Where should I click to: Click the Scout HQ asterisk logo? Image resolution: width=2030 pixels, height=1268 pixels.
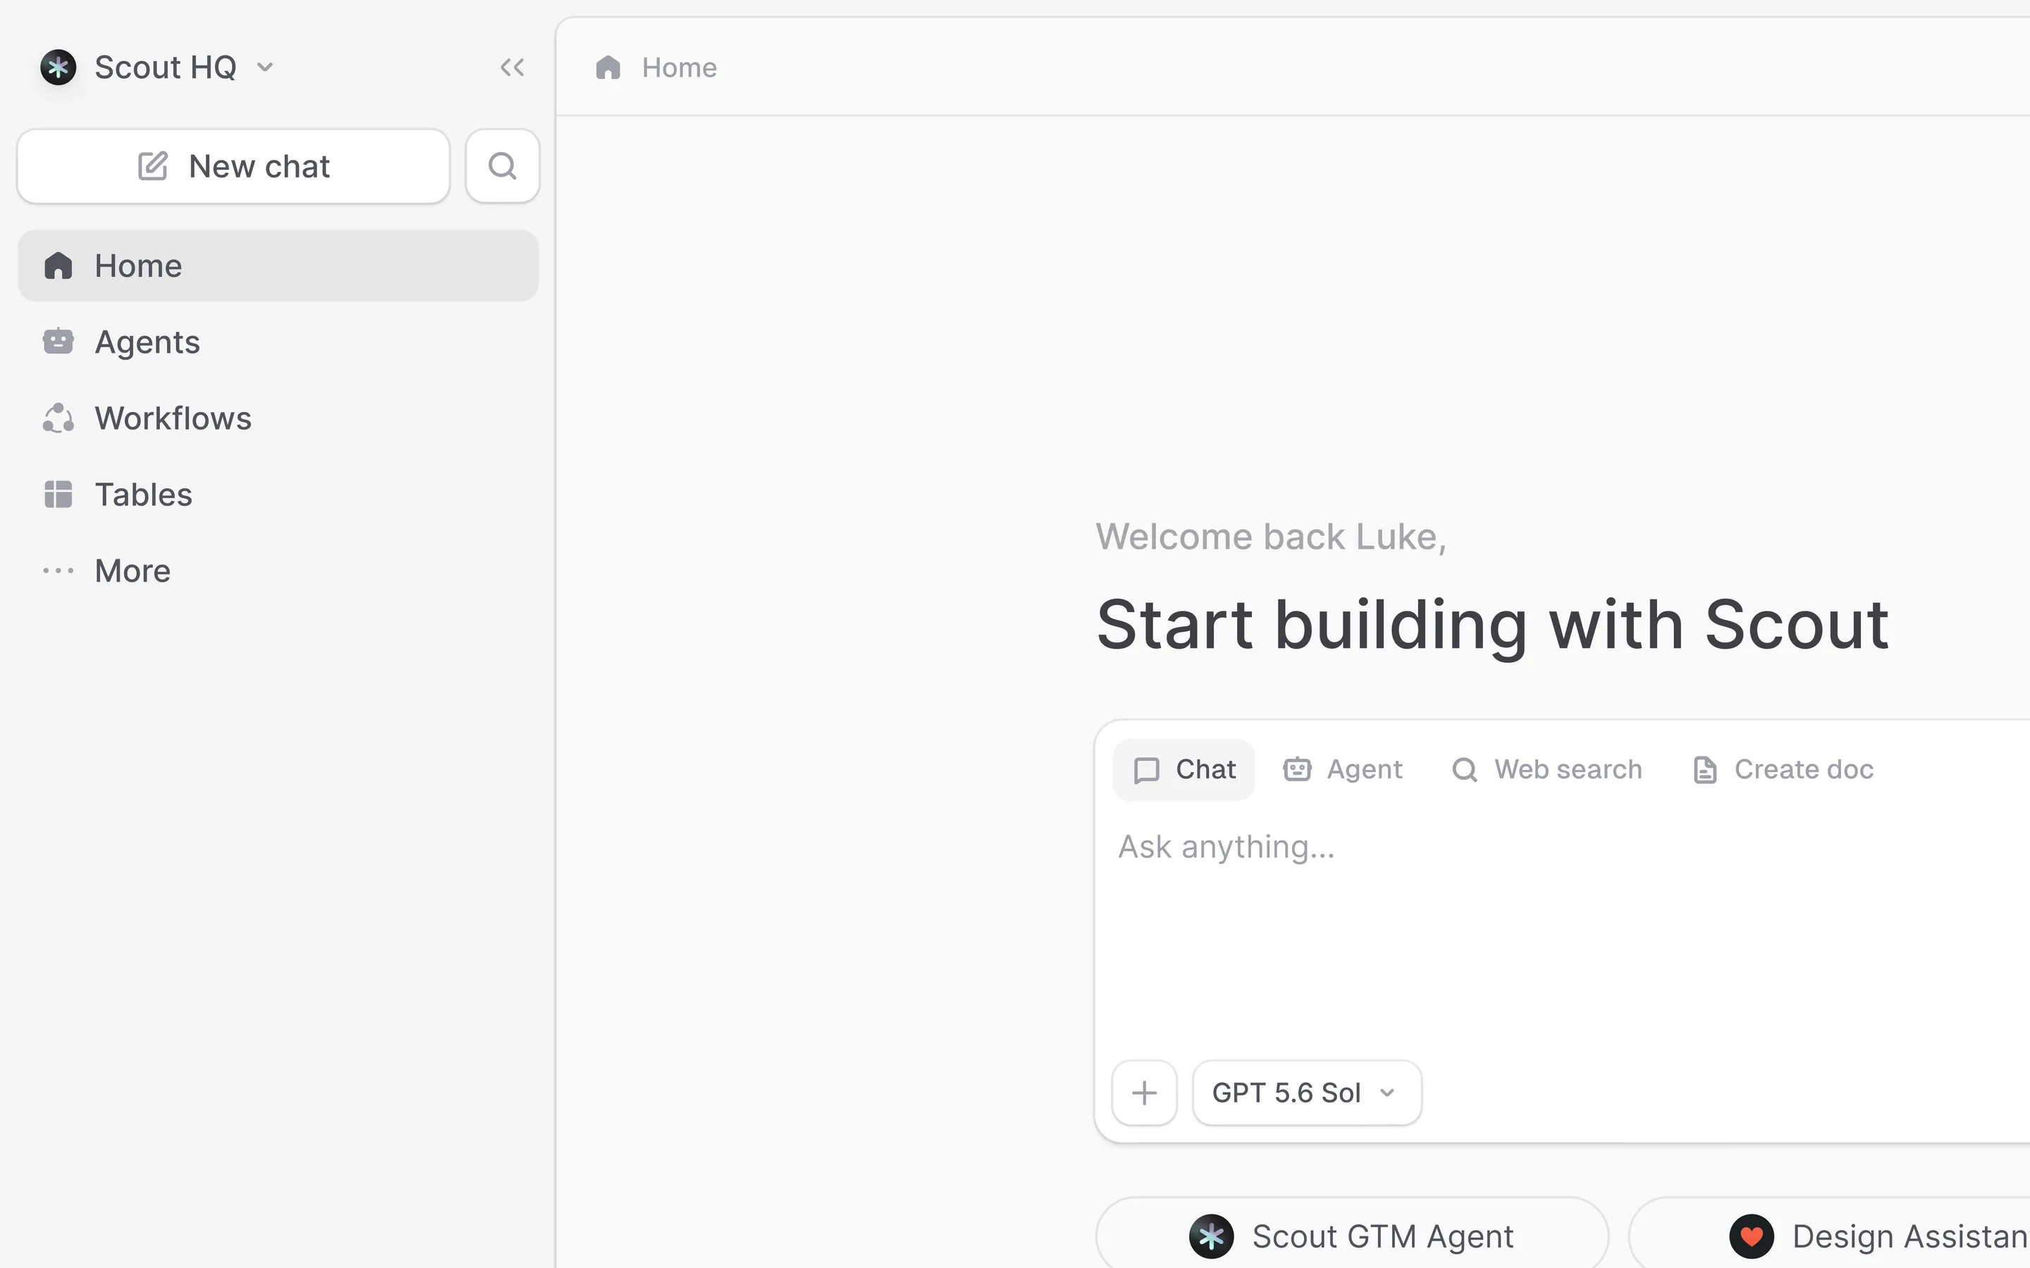[x=58, y=67]
